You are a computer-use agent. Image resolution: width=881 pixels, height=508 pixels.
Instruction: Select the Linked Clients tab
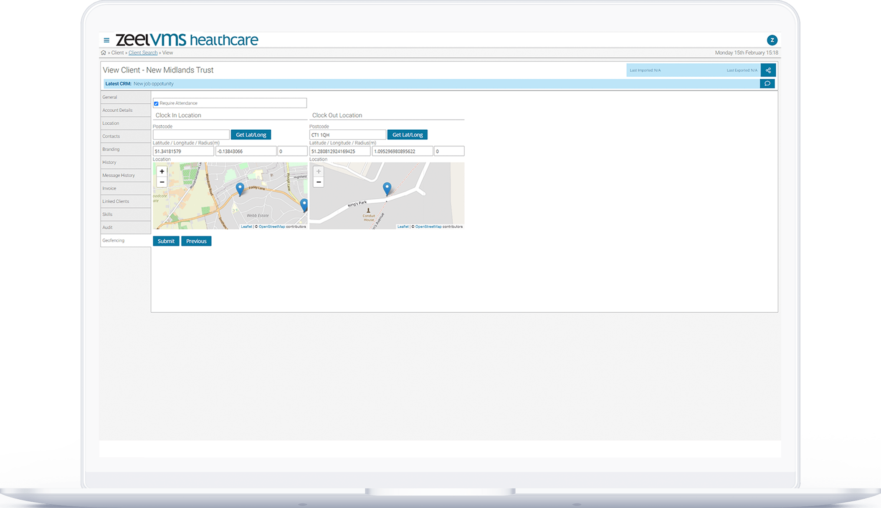(116, 201)
